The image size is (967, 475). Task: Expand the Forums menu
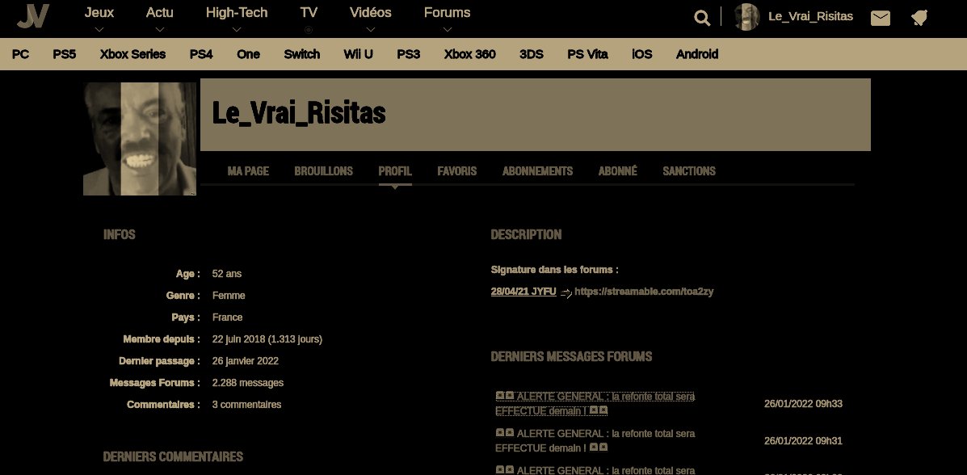447,12
